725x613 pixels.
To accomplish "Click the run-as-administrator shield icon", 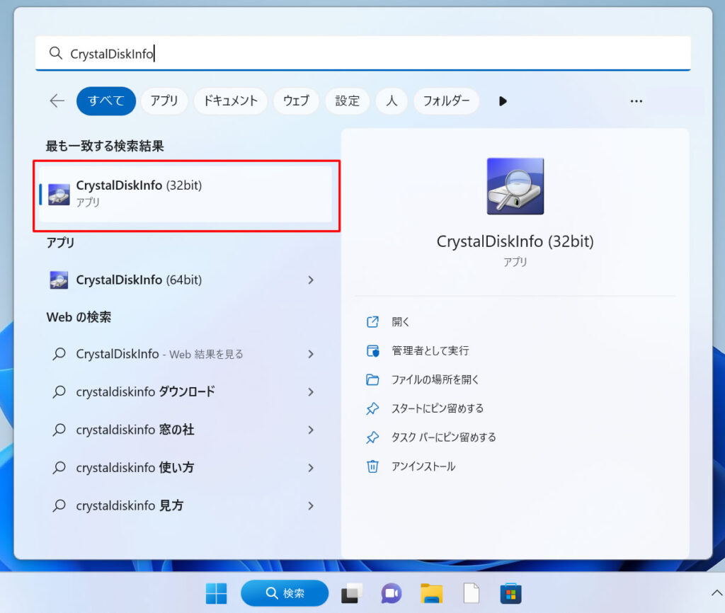I will tap(372, 351).
